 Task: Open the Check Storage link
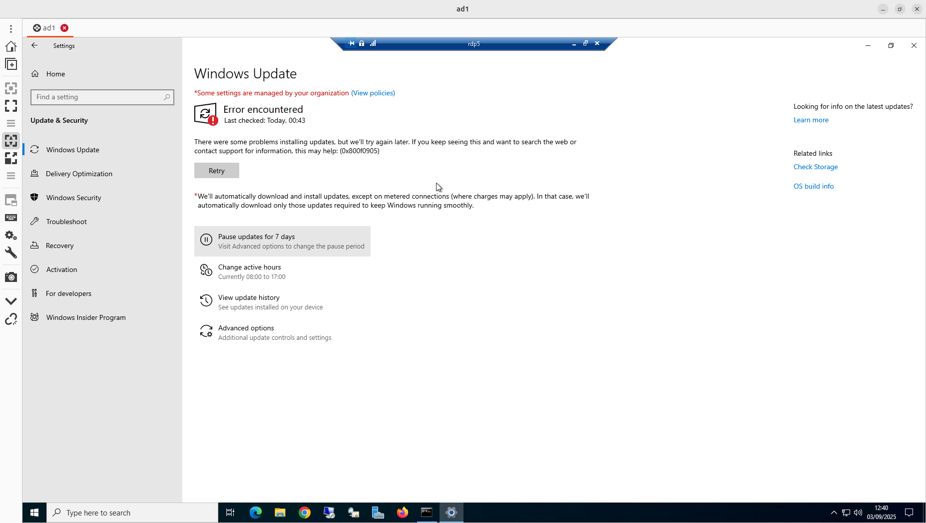pyautogui.click(x=815, y=167)
